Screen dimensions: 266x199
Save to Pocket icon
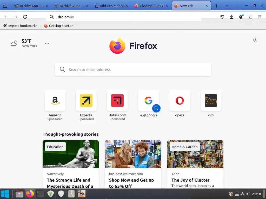[x=222, y=17]
